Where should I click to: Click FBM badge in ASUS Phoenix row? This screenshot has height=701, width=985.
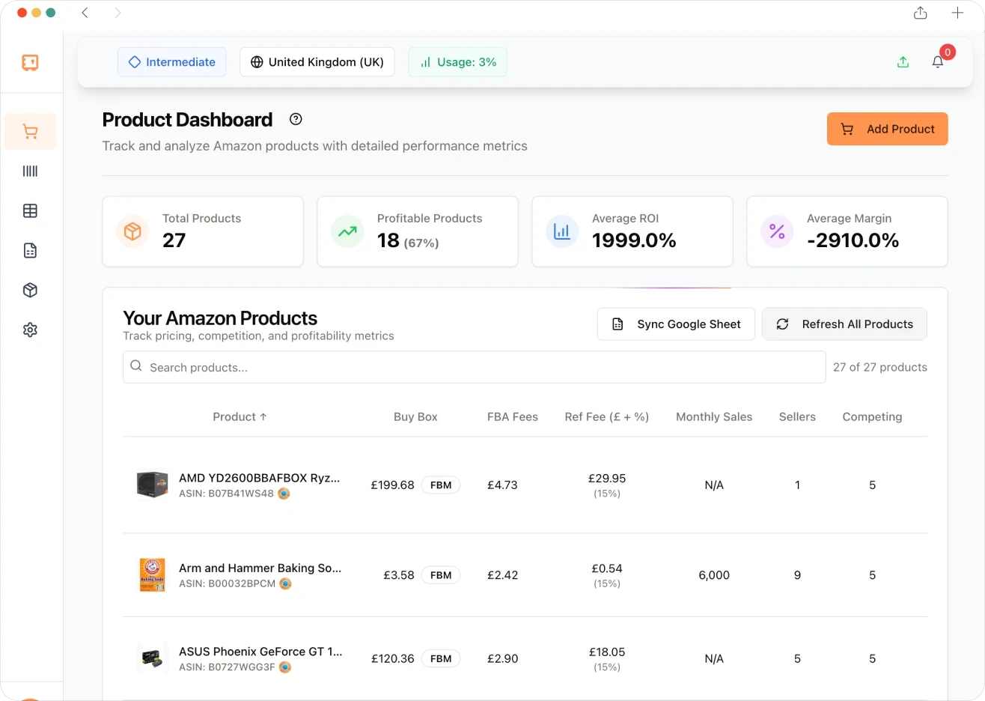pyautogui.click(x=441, y=659)
